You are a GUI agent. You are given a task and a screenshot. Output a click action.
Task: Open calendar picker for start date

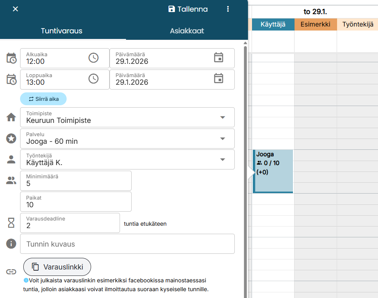click(x=218, y=58)
